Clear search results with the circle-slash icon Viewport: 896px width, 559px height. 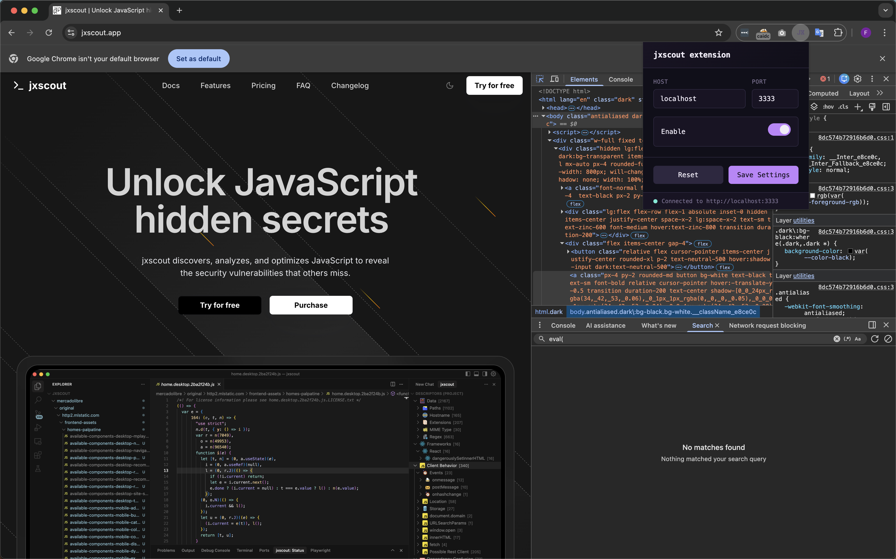pos(888,339)
